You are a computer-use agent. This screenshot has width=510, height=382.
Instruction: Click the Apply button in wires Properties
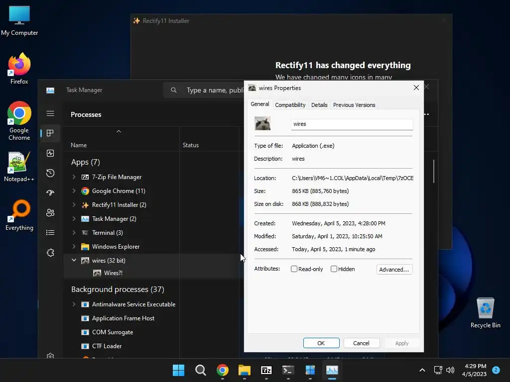(402, 343)
